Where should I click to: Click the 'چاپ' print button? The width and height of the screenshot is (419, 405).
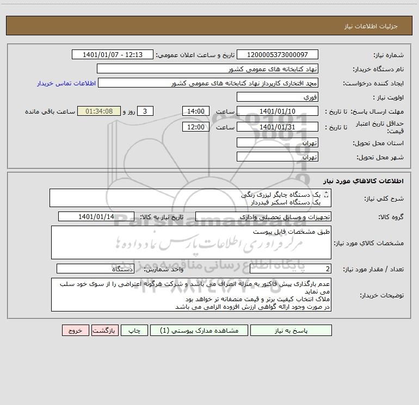tap(134, 331)
